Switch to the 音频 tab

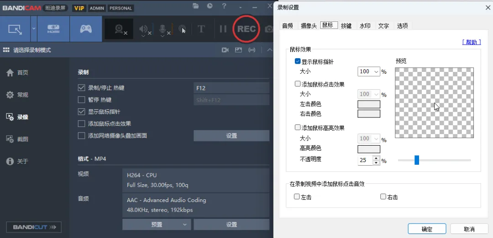tap(288, 26)
